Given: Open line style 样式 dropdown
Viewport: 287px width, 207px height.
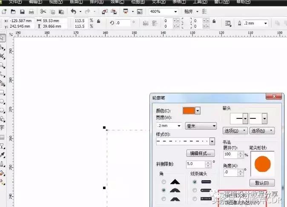Looking at the screenshot, I should (x=212, y=141).
